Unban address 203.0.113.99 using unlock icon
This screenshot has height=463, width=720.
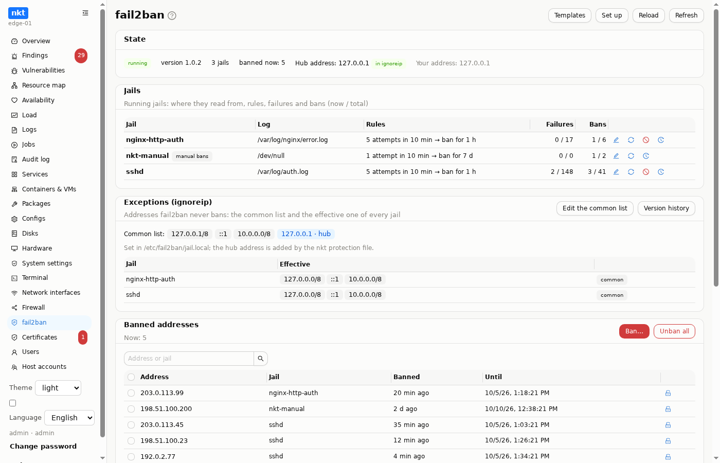click(x=668, y=393)
